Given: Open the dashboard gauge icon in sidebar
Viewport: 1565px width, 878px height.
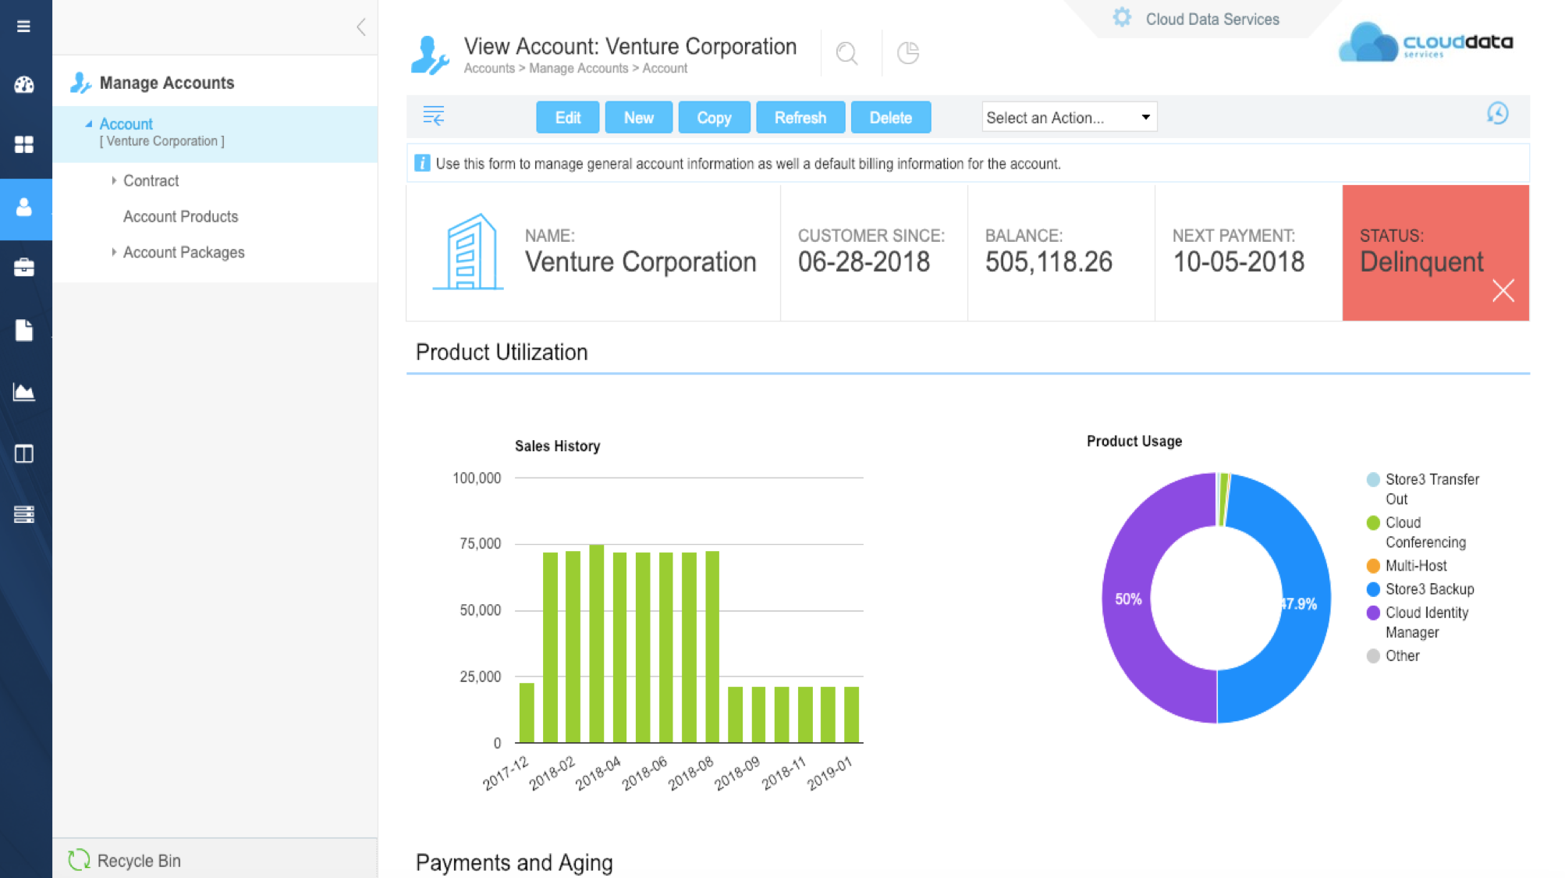Looking at the screenshot, I should coord(25,84).
